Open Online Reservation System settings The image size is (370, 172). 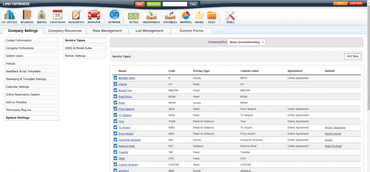coord(31,94)
